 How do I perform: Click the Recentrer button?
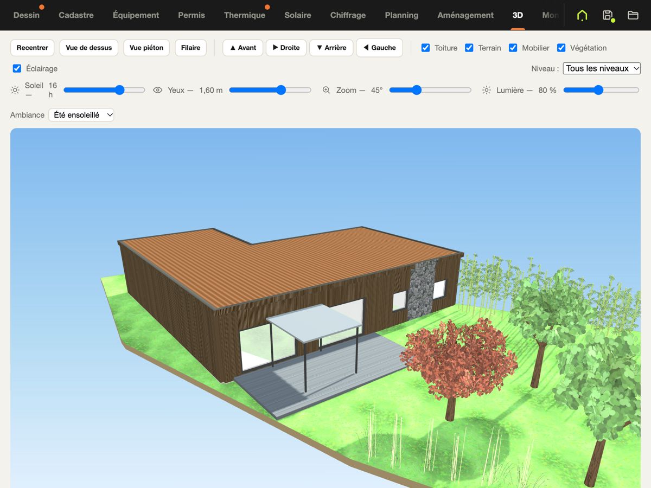(33, 48)
